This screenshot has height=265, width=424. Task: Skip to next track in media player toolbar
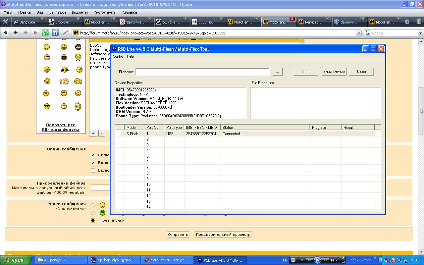point(326,260)
